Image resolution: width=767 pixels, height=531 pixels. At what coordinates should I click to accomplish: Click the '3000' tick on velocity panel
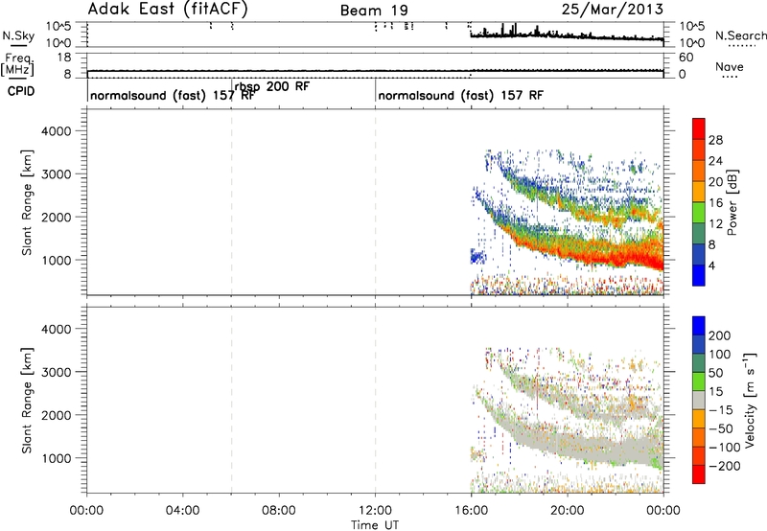(x=57, y=372)
